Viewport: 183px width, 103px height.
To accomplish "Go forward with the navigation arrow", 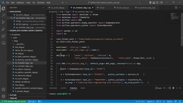I will pyautogui.click(x=66, y=3).
